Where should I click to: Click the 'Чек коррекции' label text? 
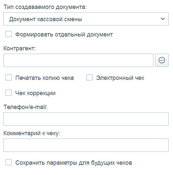point(35,93)
